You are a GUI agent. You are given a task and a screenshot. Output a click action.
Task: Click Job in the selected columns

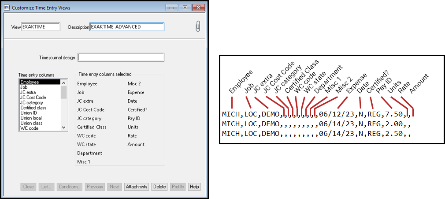point(81,92)
